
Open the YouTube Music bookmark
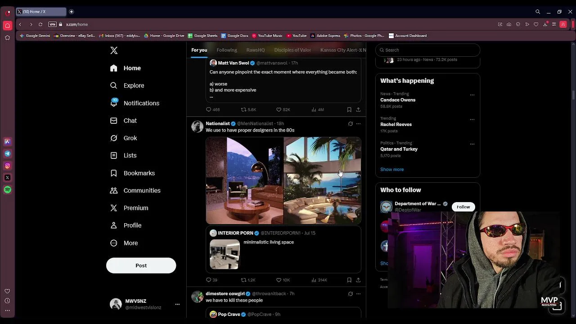tap(267, 36)
